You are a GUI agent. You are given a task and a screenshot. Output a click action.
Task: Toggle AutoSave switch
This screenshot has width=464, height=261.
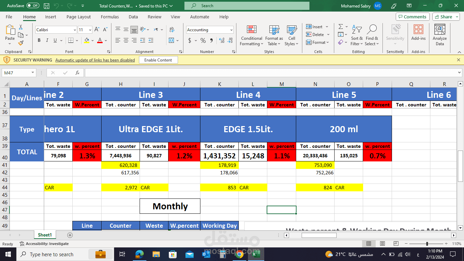point(33,6)
